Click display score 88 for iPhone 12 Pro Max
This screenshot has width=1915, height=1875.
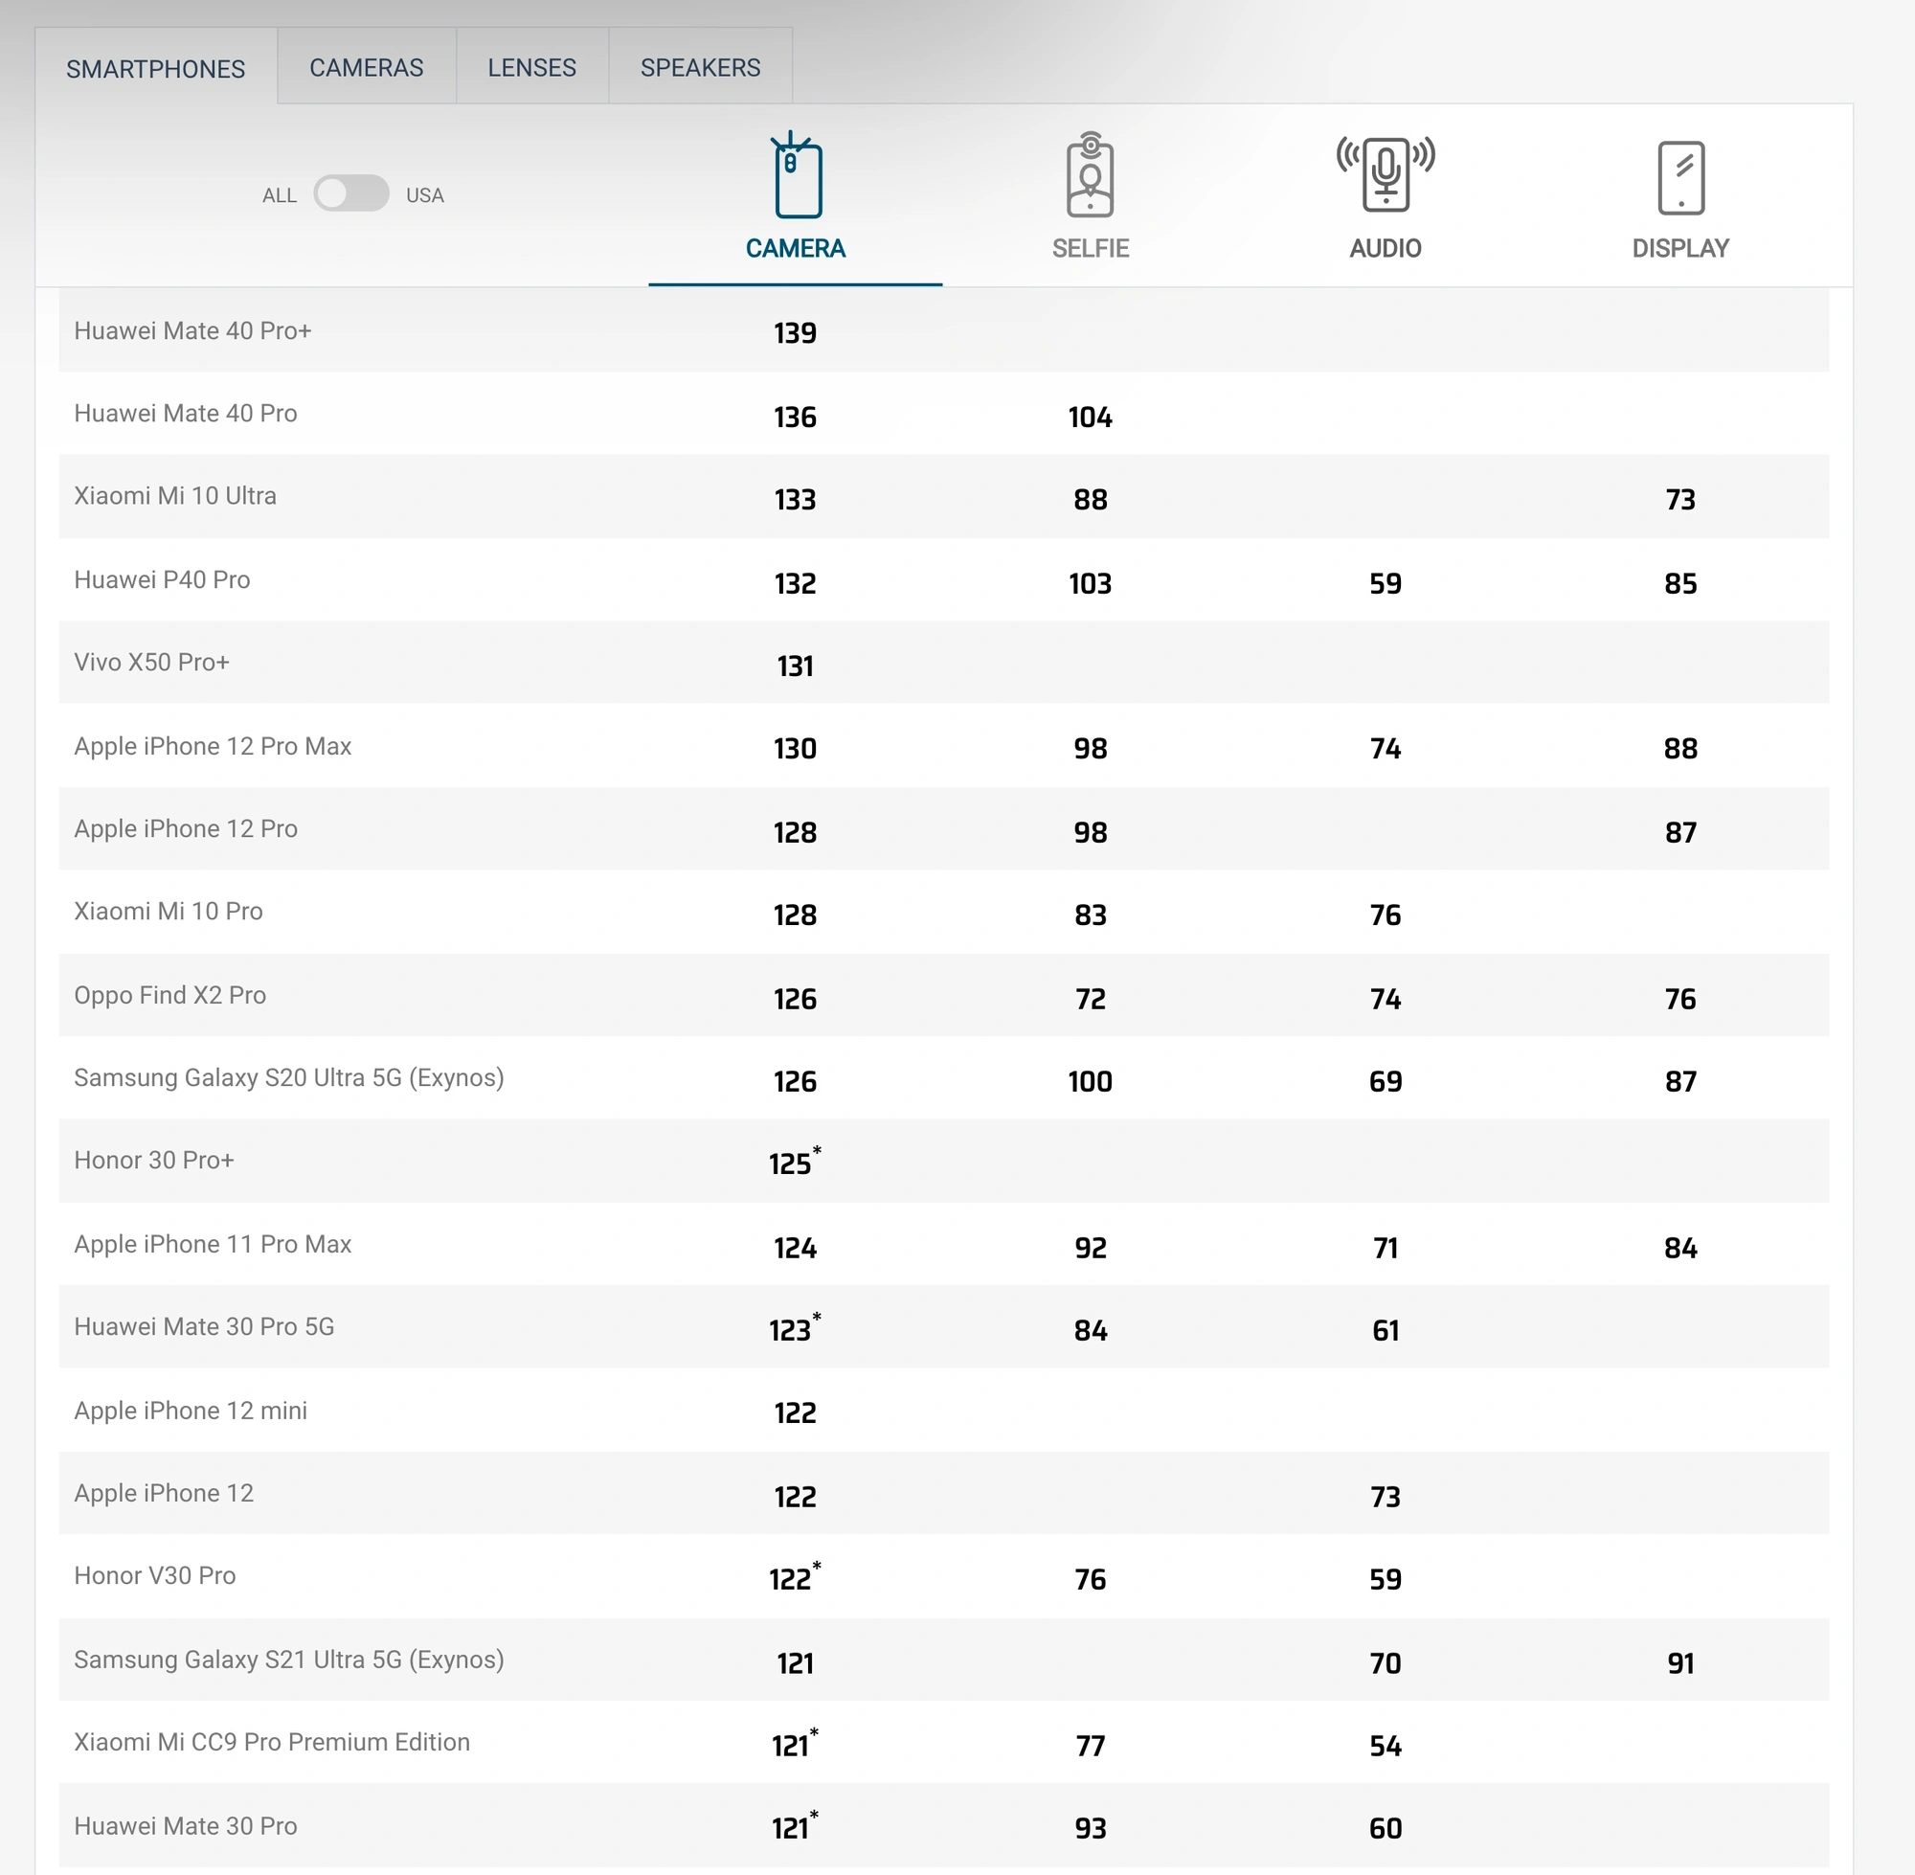click(x=1680, y=749)
